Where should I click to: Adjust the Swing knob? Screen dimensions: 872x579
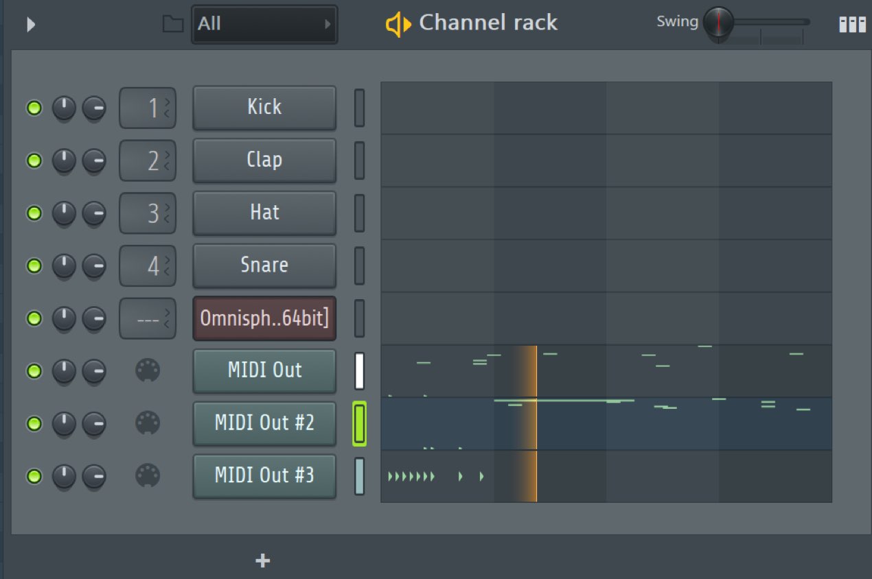[718, 22]
